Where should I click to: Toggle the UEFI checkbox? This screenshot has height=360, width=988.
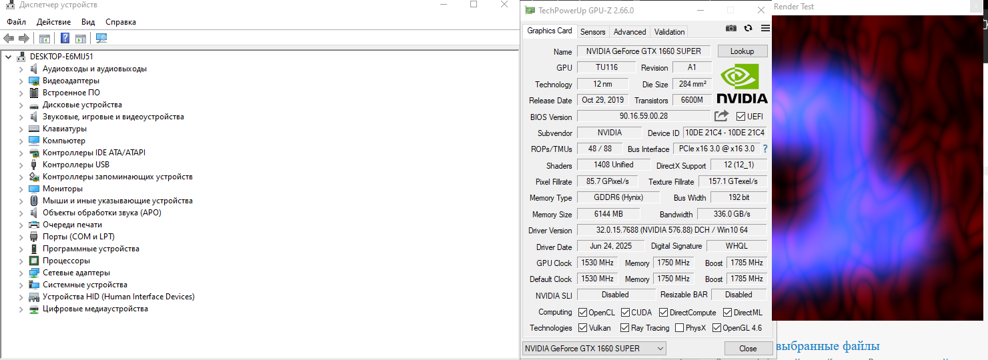pyautogui.click(x=740, y=117)
